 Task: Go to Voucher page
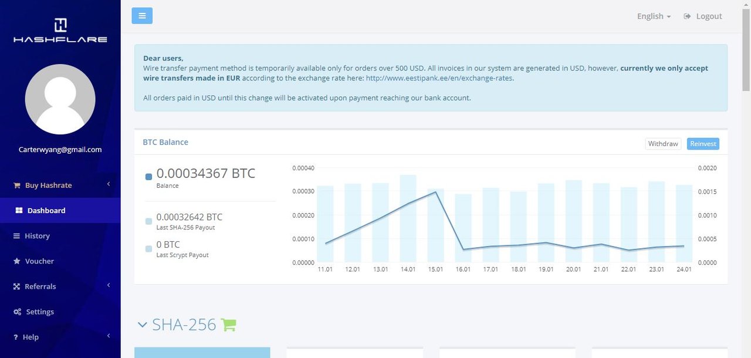(60, 261)
